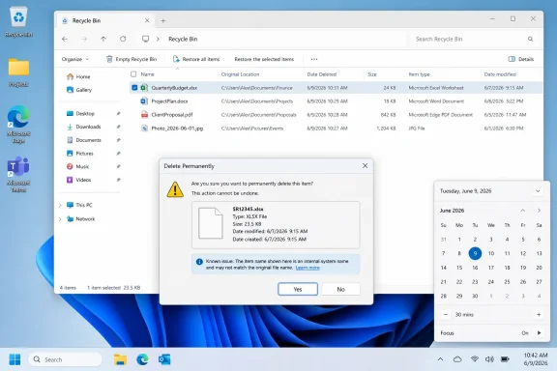Open the See more ellipsis menu
The width and height of the screenshot is (557, 371).
pyautogui.click(x=314, y=59)
